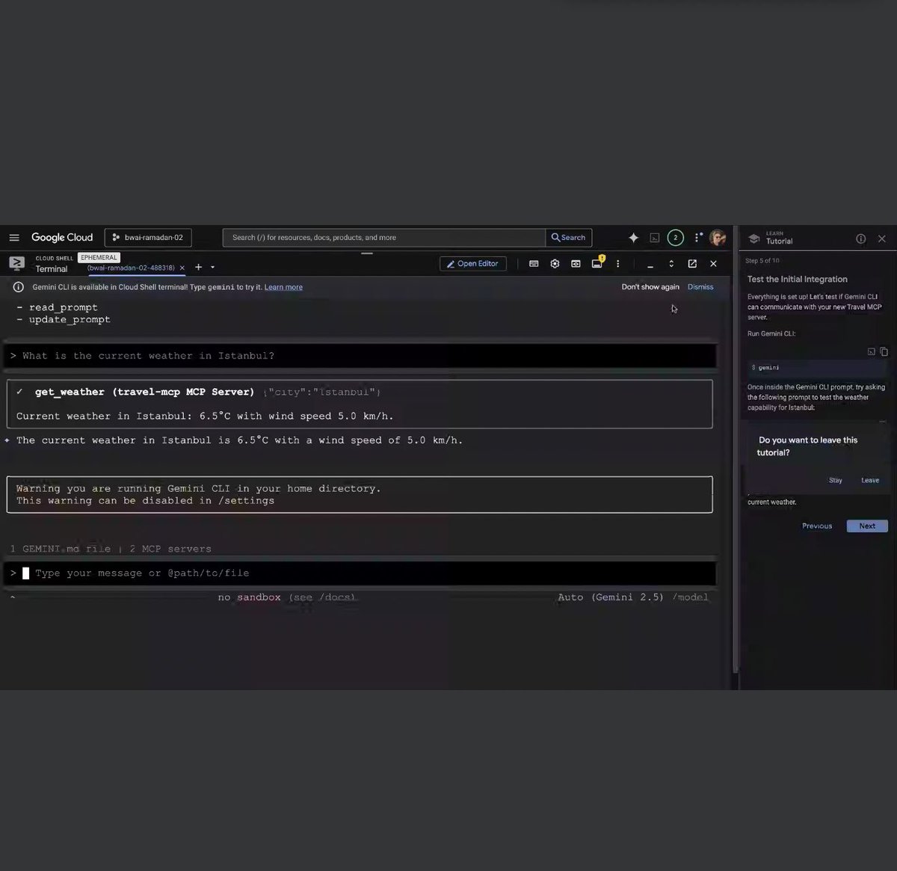Image resolution: width=897 pixels, height=871 pixels.
Task: Open tutorial info icon
Action: [860, 239]
